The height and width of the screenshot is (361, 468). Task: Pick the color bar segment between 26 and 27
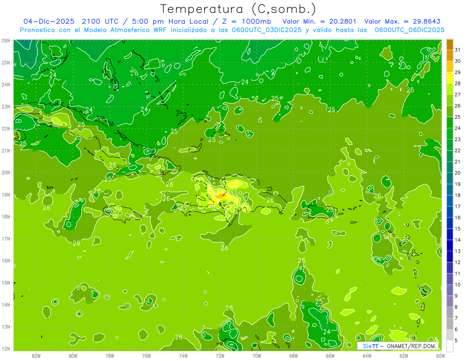pyautogui.click(x=450, y=100)
